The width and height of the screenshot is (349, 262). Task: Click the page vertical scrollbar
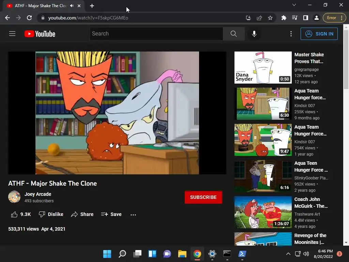click(x=346, y=59)
